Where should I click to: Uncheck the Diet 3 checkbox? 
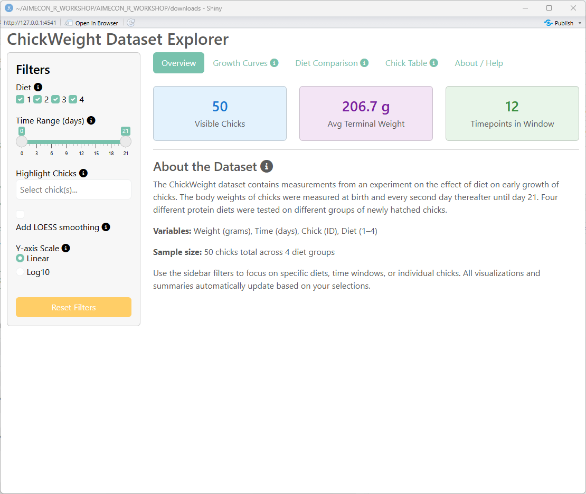click(x=55, y=99)
